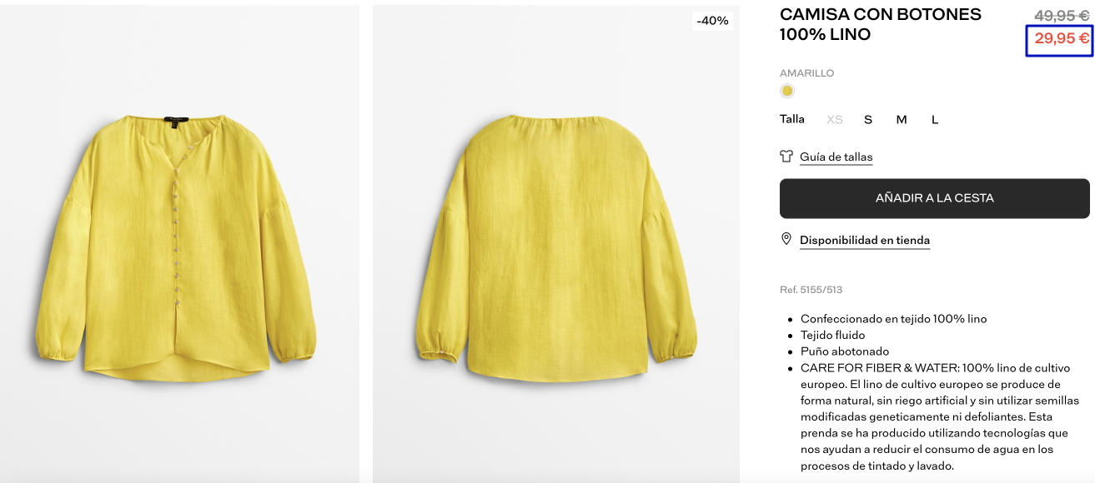Click the crossed-out price 49,95 €

(1062, 16)
